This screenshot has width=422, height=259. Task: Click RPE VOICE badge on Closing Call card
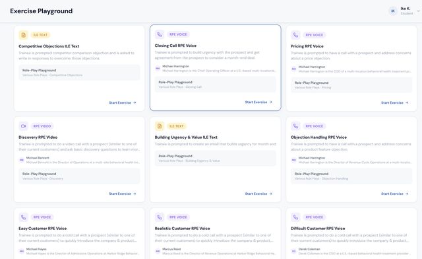point(178,34)
